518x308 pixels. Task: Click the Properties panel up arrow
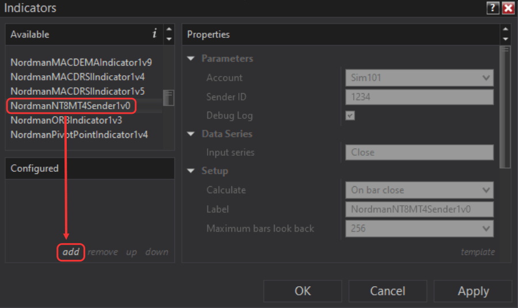(505, 29)
